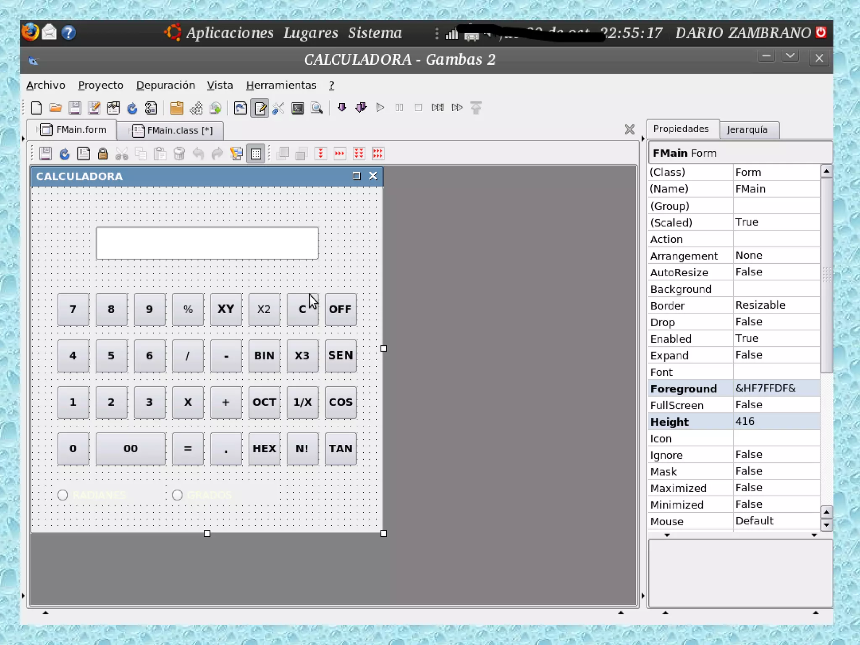Image resolution: width=860 pixels, height=645 pixels.
Task: Click the calculator display text box
Action: (207, 243)
